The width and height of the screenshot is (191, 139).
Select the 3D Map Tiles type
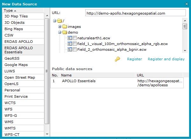(x=23, y=16)
